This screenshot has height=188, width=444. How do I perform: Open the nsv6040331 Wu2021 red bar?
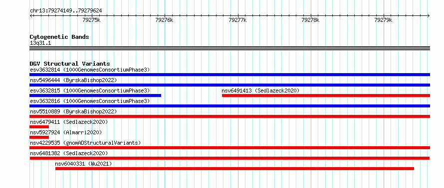click(x=234, y=169)
